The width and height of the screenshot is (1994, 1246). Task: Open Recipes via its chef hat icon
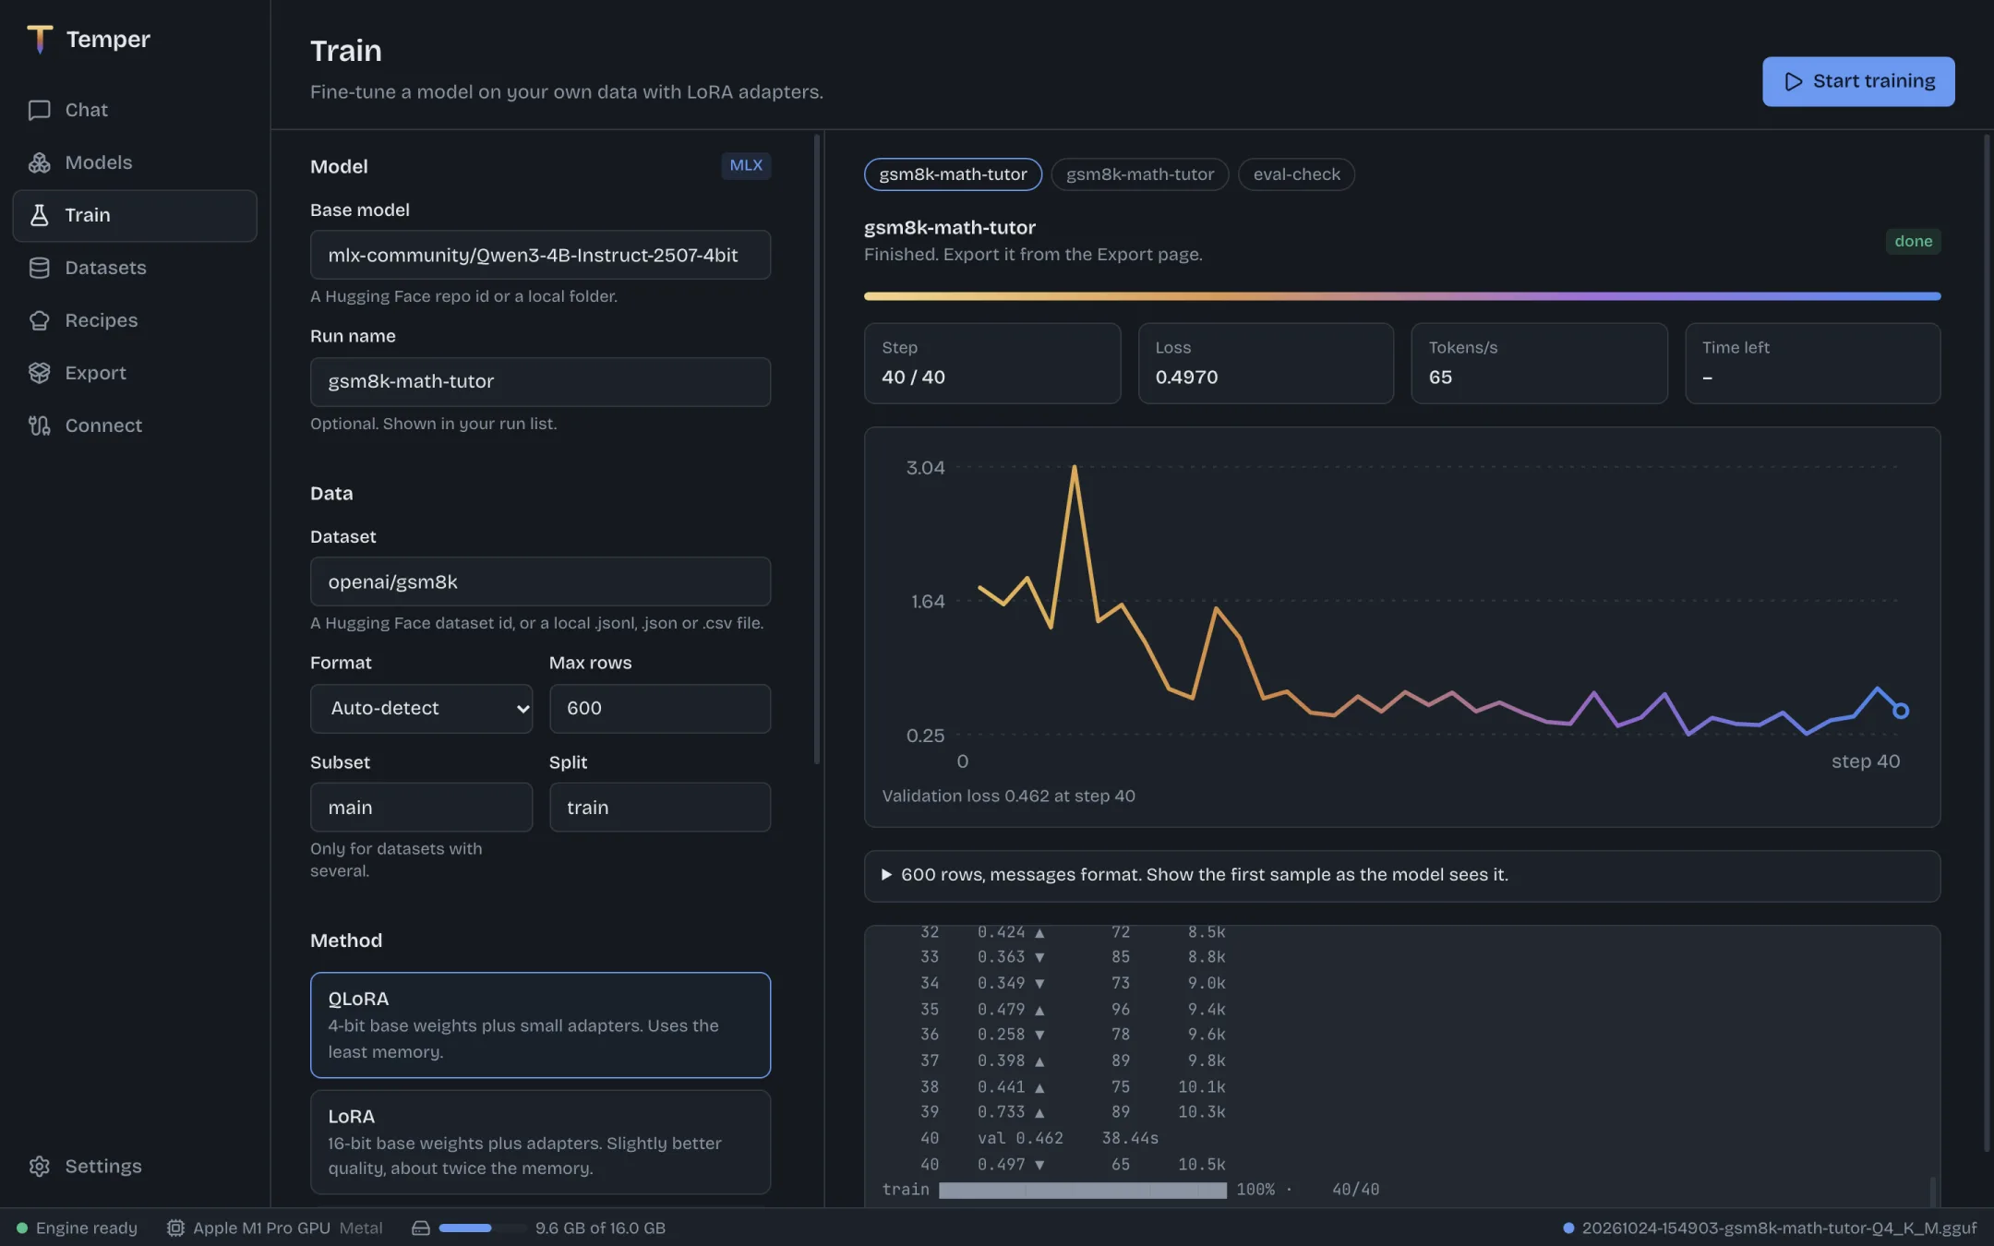[x=39, y=320]
